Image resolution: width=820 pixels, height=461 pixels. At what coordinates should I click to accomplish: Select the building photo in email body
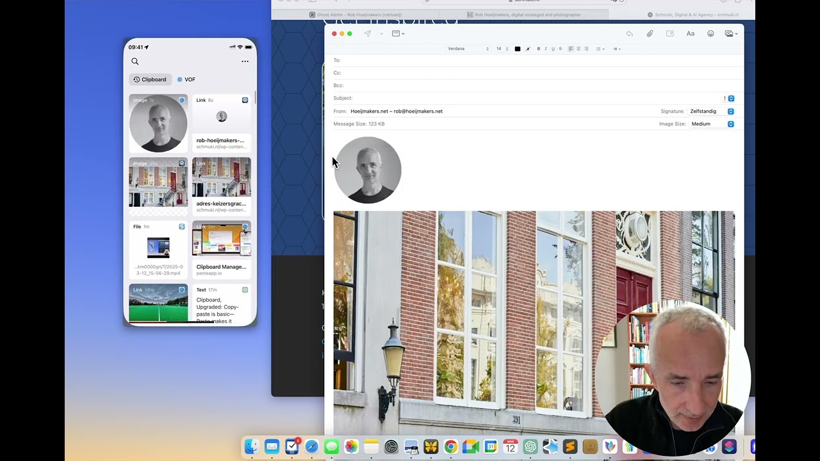pyautogui.click(x=534, y=323)
